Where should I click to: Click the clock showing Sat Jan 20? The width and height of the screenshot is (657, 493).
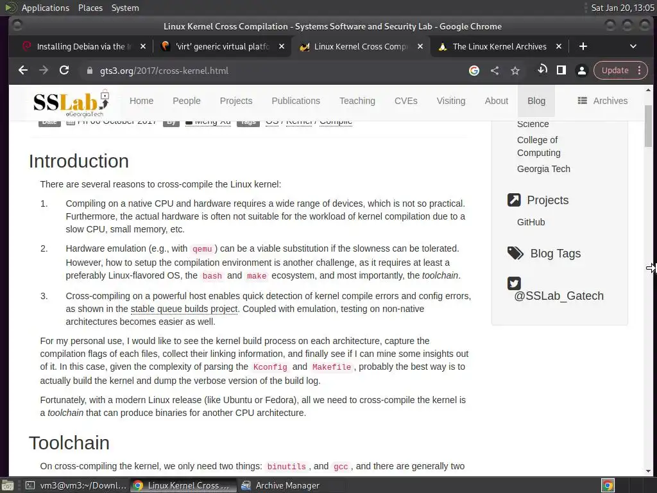[x=622, y=8]
